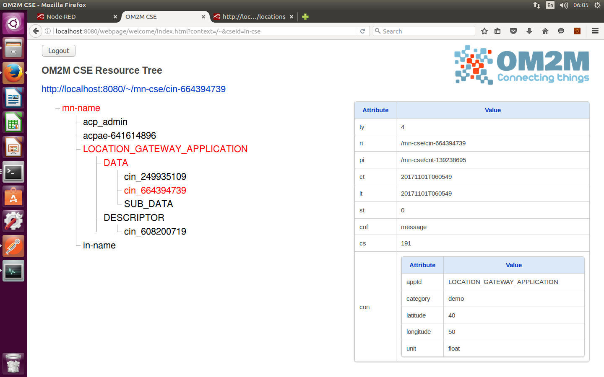Select the SUB_DATA tree node
Viewport: 604px width, 377px height.
click(x=148, y=204)
